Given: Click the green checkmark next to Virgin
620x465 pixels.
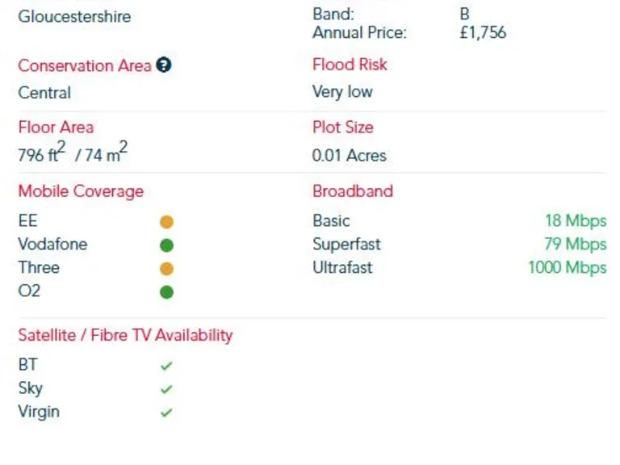Looking at the screenshot, I should click(166, 413).
